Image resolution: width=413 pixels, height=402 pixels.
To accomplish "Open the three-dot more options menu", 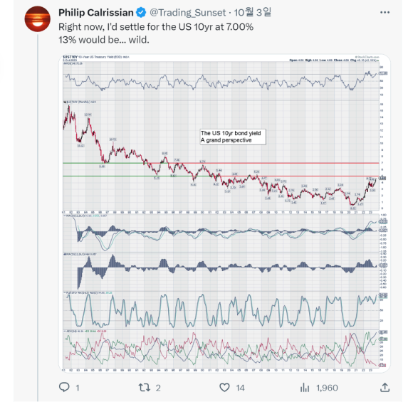I will [385, 12].
